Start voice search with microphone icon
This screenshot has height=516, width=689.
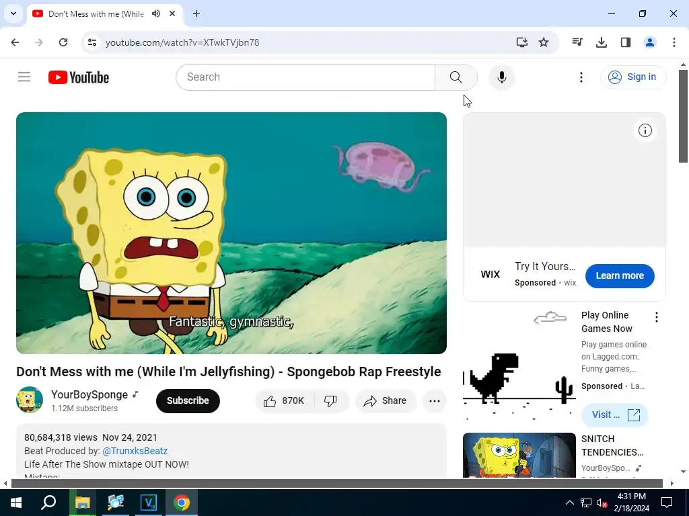[x=501, y=77]
